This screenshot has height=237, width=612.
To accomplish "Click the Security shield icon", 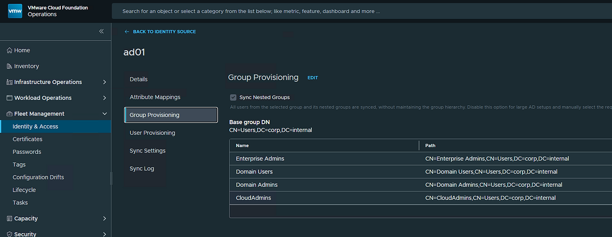I will point(10,234).
